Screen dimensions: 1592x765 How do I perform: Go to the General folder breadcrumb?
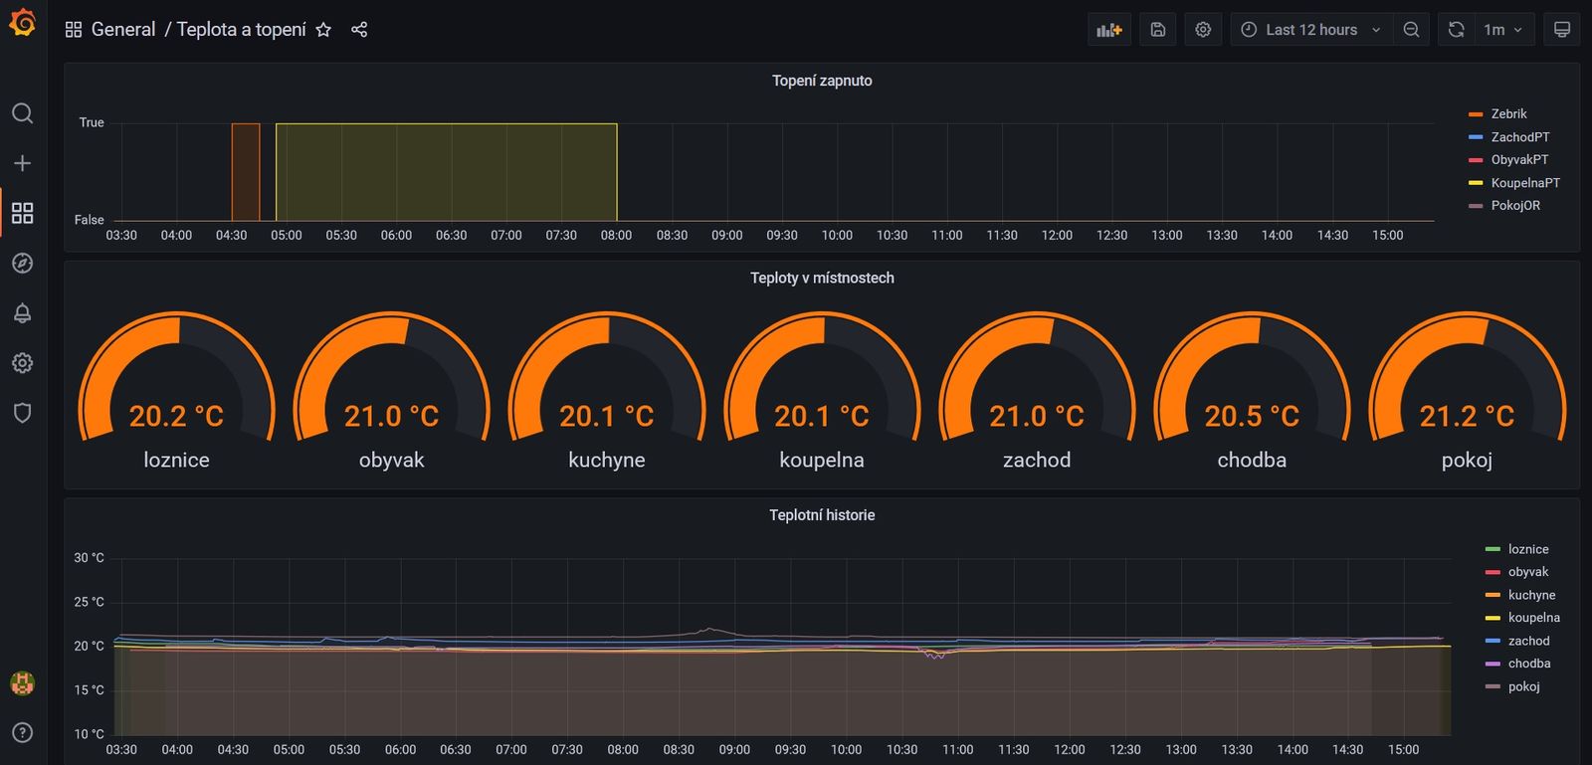[x=122, y=30]
